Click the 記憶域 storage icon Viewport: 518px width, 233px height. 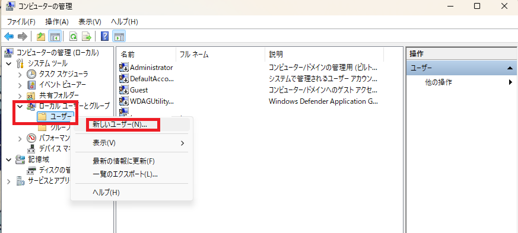coord(21,159)
